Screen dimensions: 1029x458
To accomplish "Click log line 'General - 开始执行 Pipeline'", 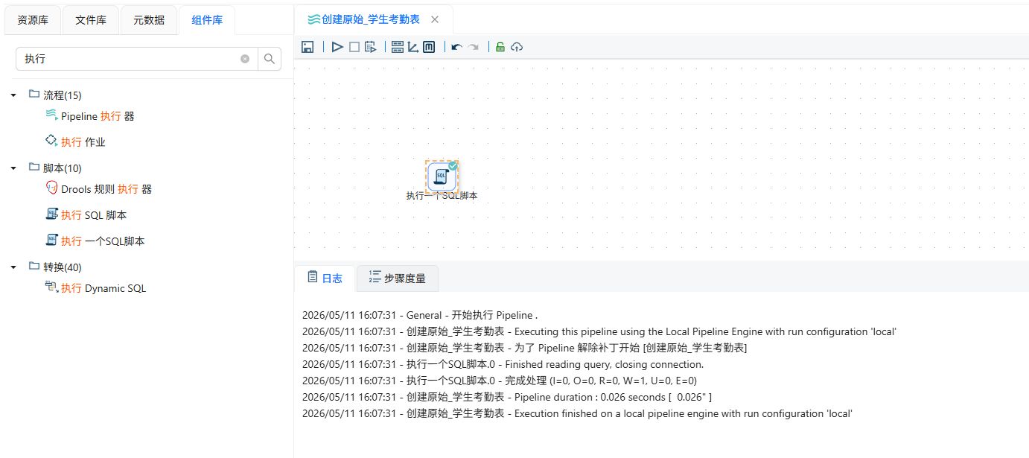I will click(420, 315).
